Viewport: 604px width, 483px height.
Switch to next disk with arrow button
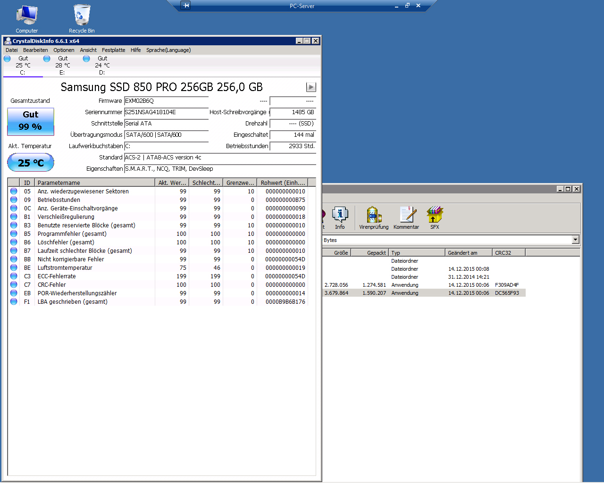coord(311,87)
